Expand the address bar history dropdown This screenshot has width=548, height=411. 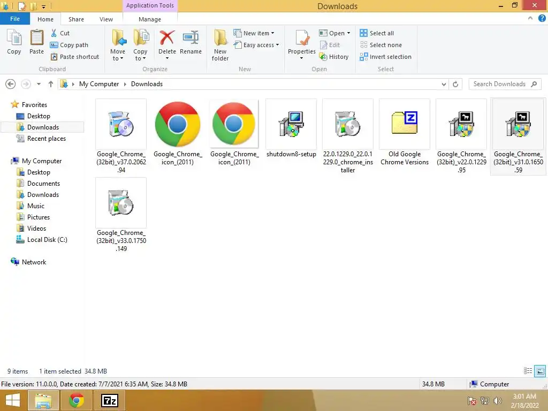point(444,84)
